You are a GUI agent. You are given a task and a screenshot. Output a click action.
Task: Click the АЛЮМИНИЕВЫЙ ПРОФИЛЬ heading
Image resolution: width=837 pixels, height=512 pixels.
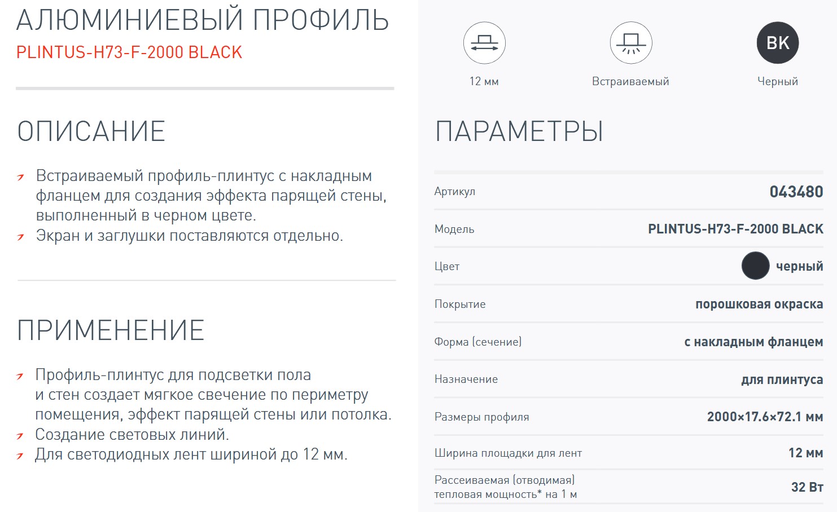(203, 20)
